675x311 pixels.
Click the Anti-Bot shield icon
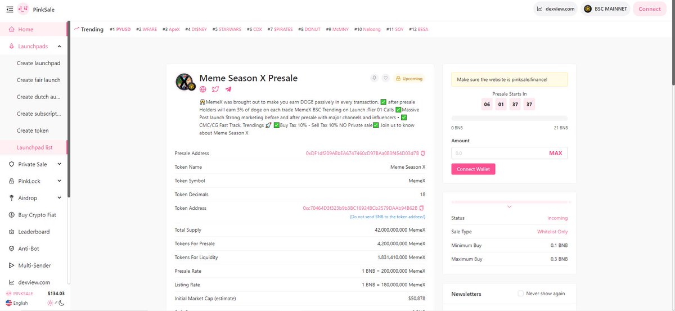tap(12, 249)
